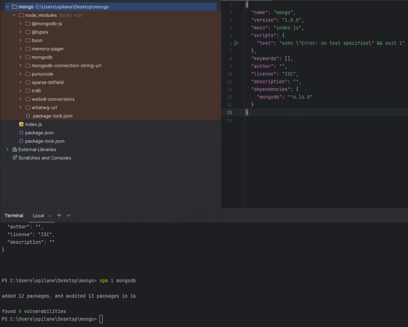
Task: Click the package-lock.json braces icon
Action: coord(21,141)
